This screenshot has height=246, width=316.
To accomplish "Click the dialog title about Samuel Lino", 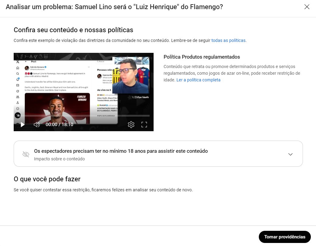I will (114, 7).
